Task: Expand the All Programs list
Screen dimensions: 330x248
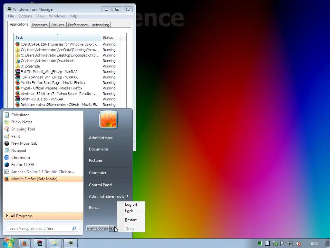Action: 43,216
